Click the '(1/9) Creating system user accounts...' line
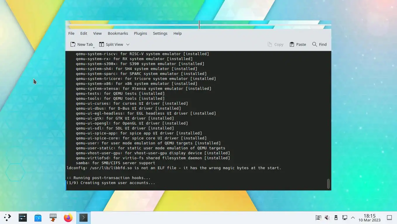 click(x=111, y=183)
